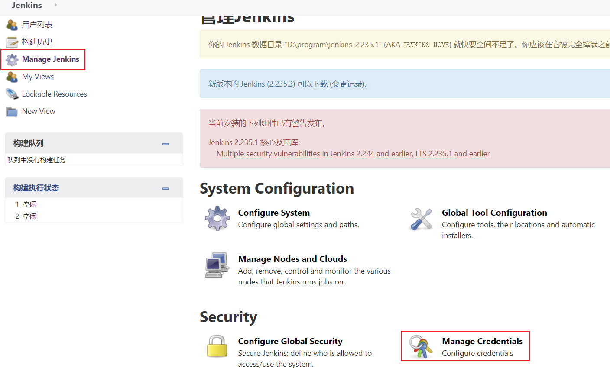
Task: Click the Jenkins breadcrumb link
Action: pyautogui.click(x=27, y=5)
